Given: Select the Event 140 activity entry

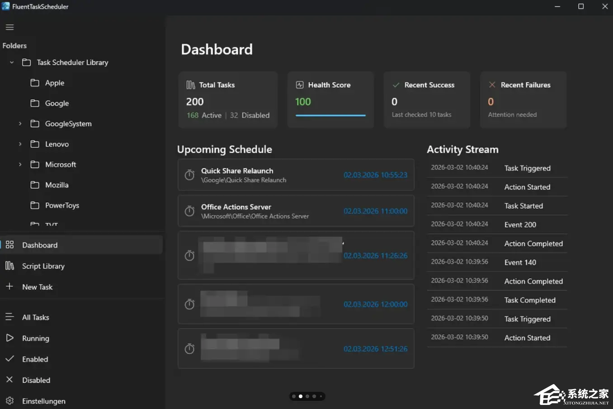Looking at the screenshot, I should click(x=497, y=262).
